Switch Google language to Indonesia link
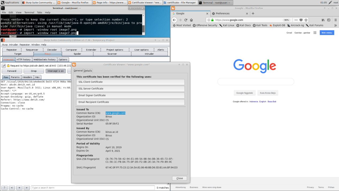This screenshot has width=339, height=191. (x=254, y=102)
